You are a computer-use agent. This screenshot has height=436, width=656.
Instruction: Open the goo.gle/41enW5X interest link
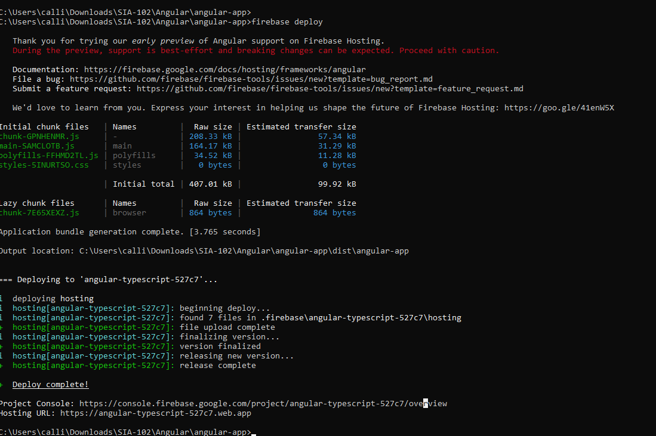559,108
